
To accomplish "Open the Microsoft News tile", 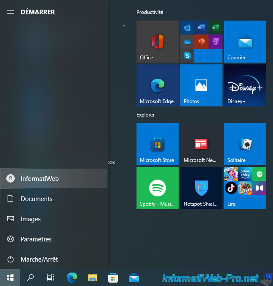I will point(201,144).
